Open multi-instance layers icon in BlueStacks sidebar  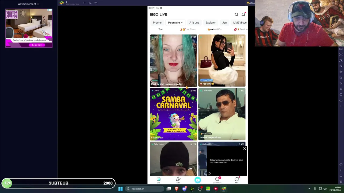[341, 95]
